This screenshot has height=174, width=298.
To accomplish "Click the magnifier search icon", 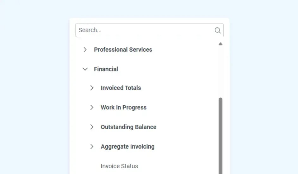I will (x=218, y=30).
